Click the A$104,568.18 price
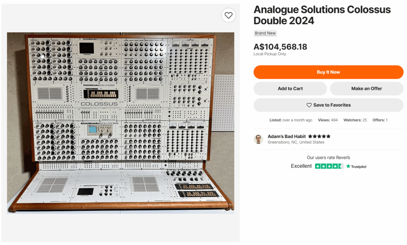This screenshot has height=245, width=407. tap(280, 47)
